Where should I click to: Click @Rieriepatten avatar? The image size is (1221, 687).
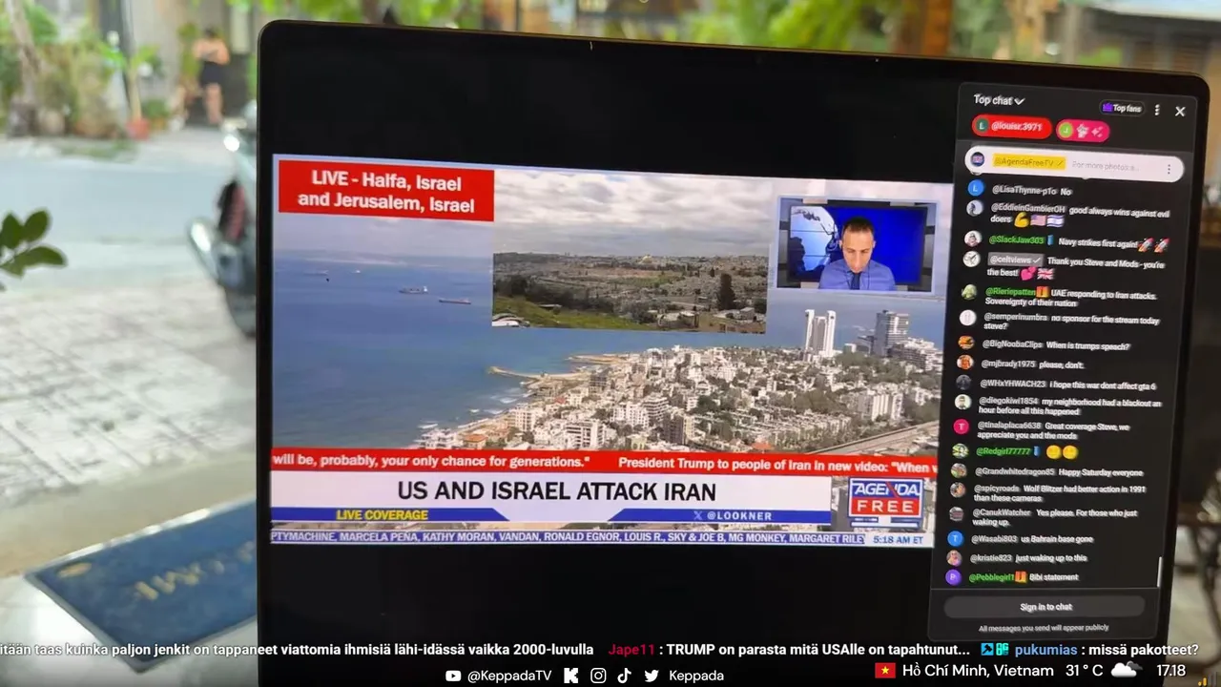click(969, 291)
